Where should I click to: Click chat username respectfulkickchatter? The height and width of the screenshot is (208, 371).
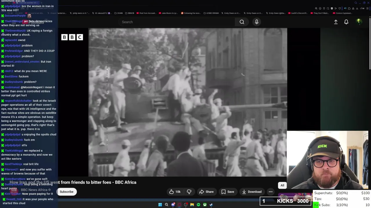(18, 101)
